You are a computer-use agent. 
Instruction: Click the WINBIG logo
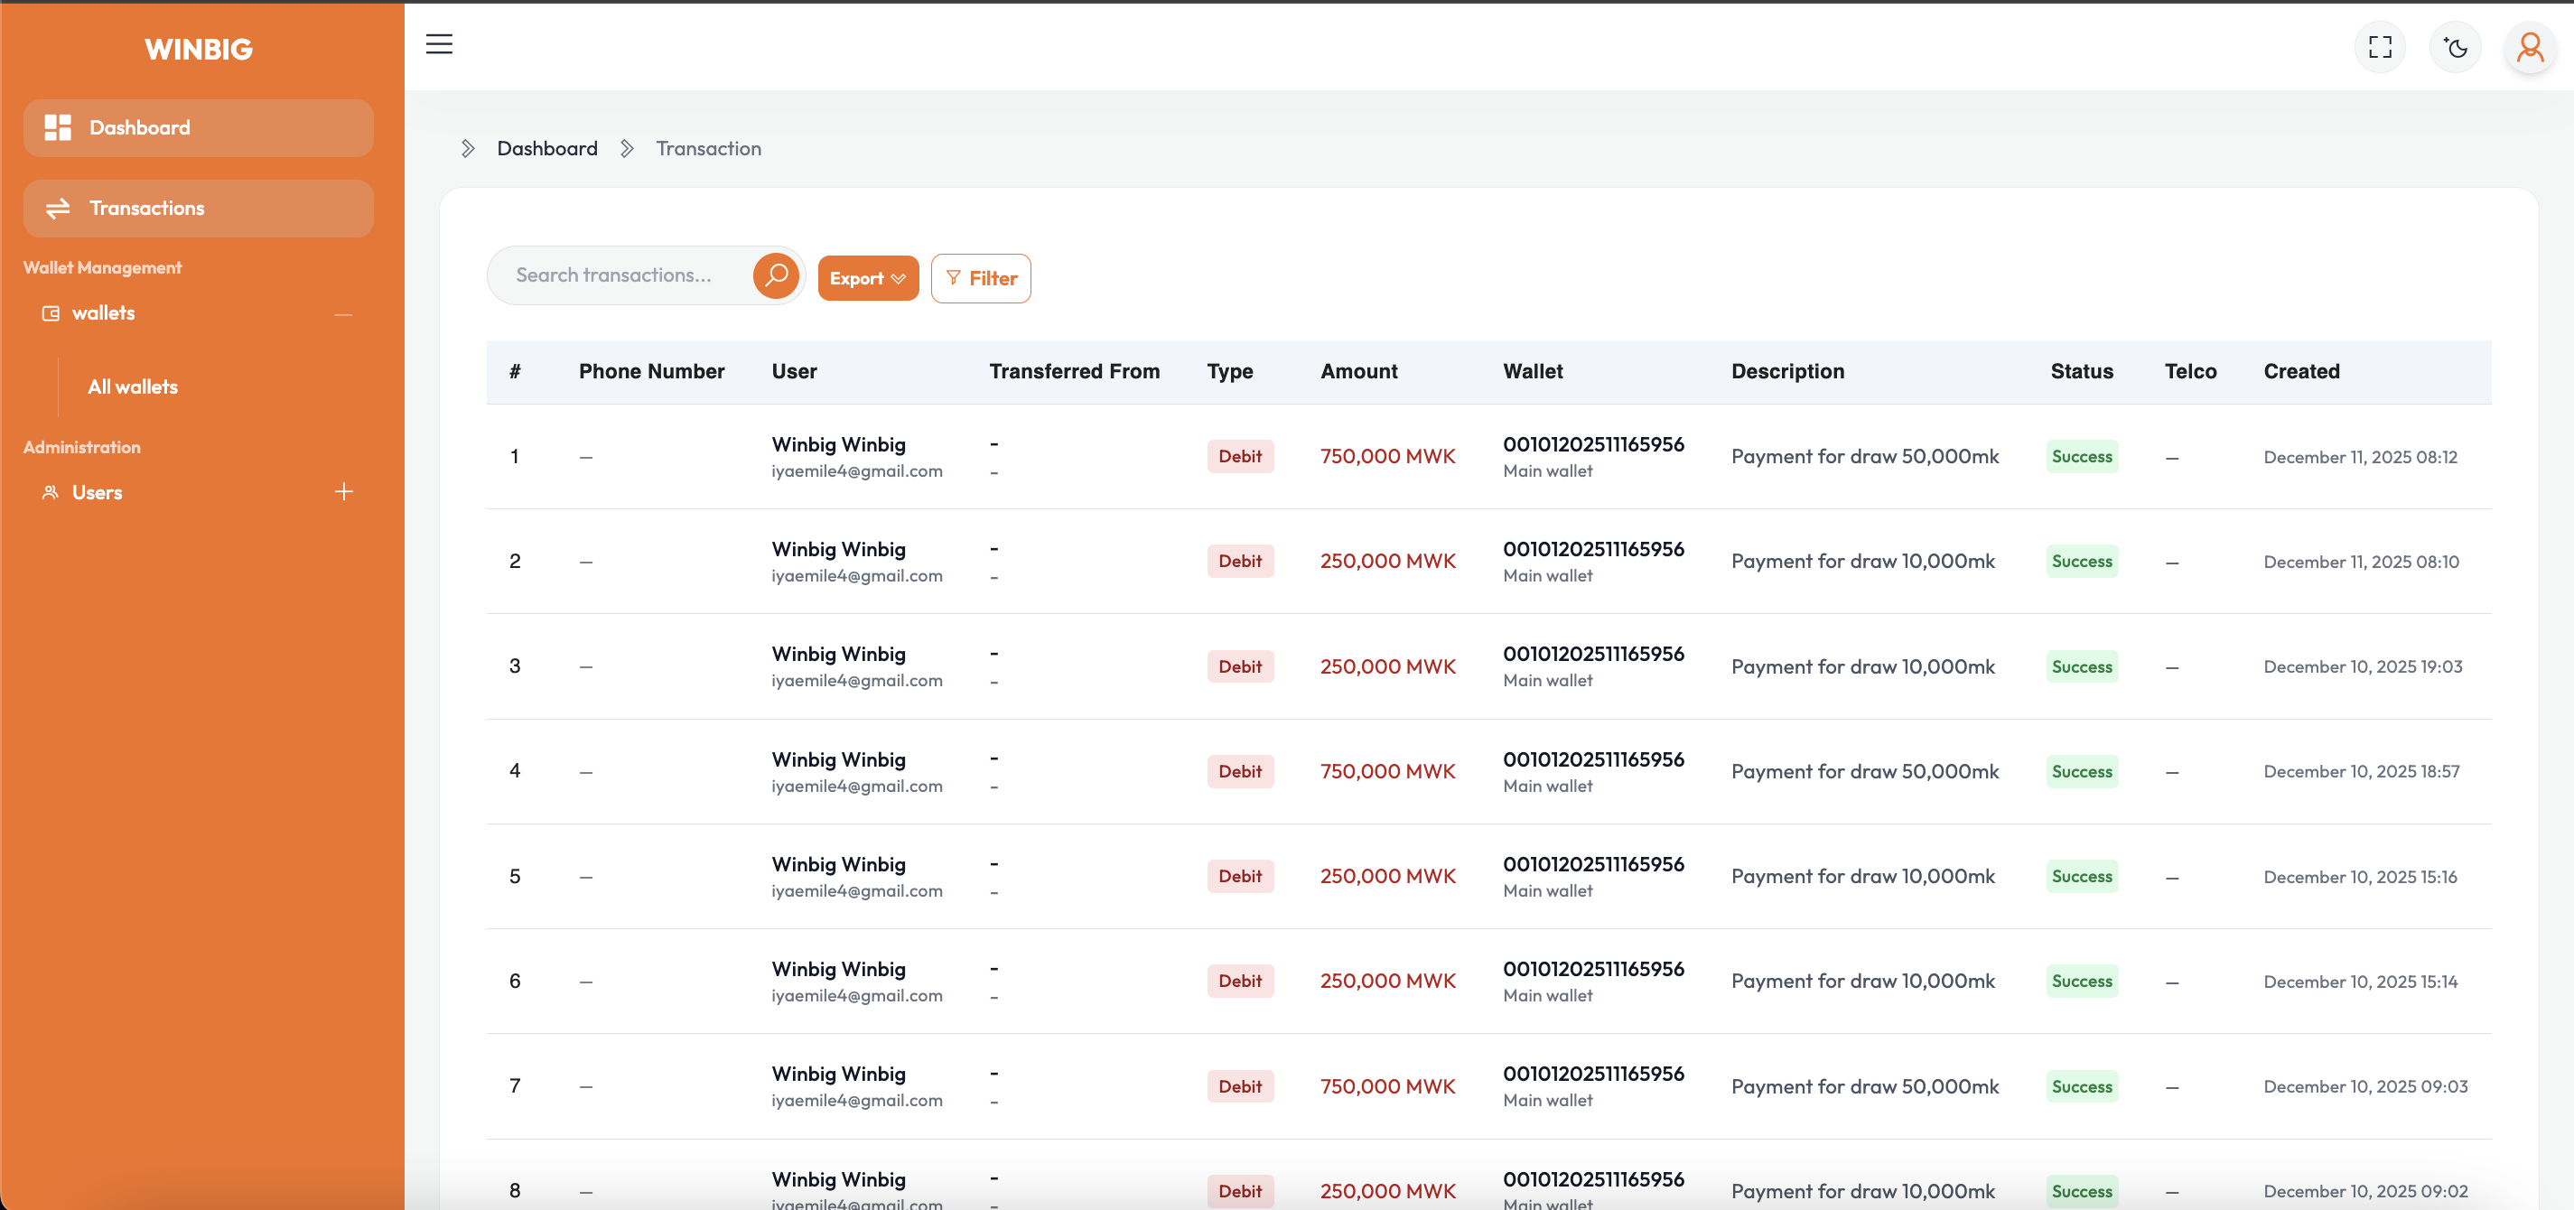pyautogui.click(x=198, y=49)
